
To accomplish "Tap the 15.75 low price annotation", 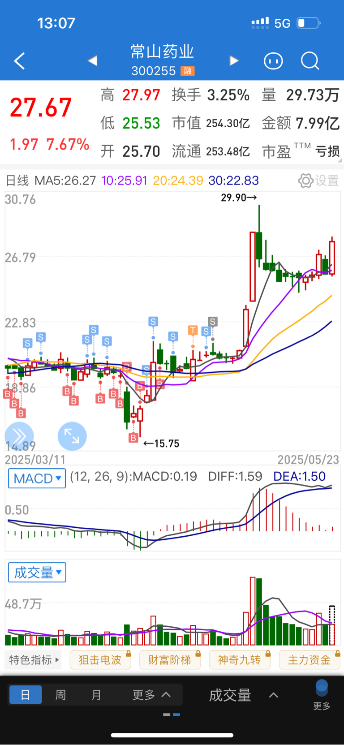I will click(161, 444).
